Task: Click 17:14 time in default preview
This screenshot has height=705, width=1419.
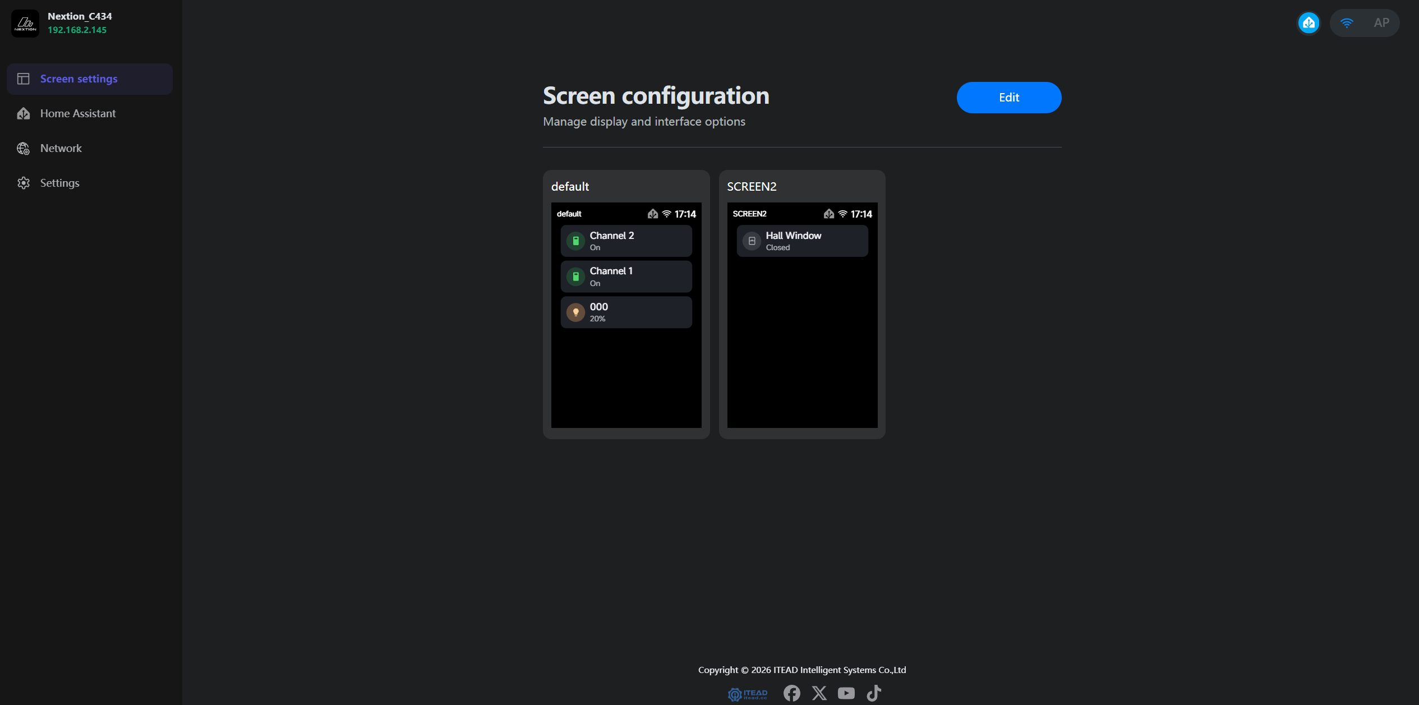Action: click(685, 214)
